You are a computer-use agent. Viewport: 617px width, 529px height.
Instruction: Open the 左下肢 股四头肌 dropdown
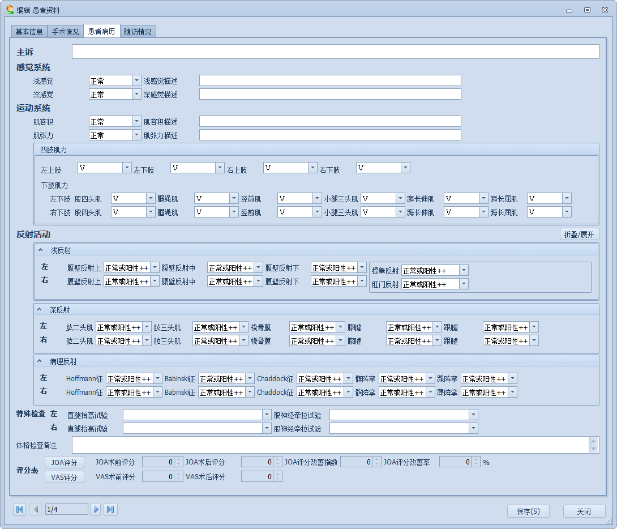coord(151,198)
